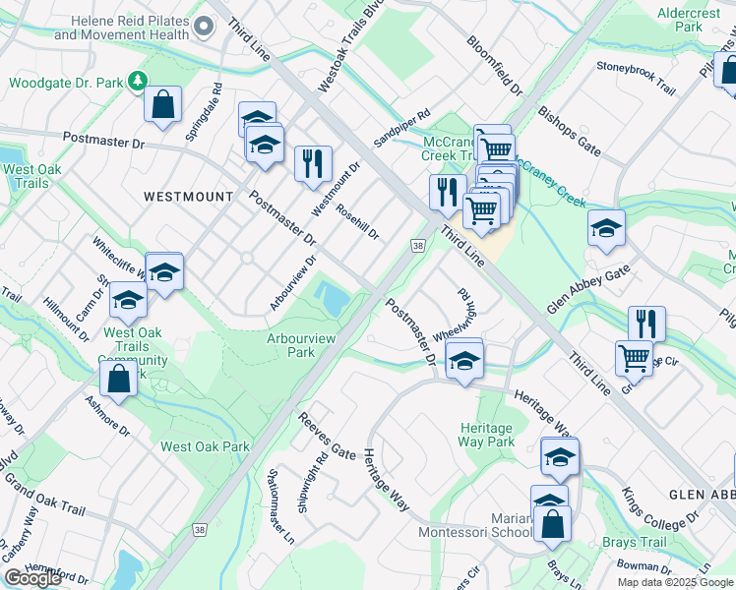Open the school marker near Whitecliffe Way
This screenshot has width=736, height=590.
164,273
